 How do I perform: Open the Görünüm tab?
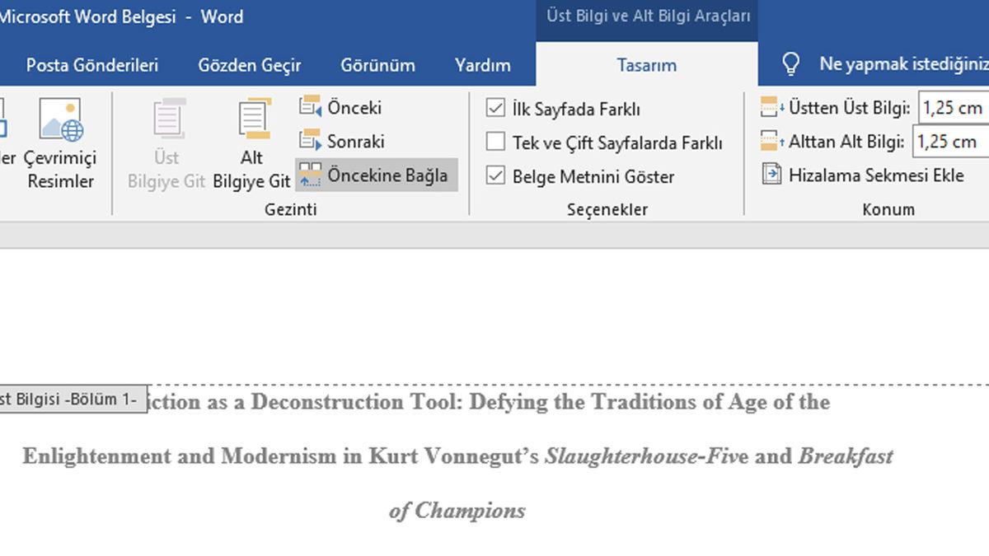click(x=377, y=65)
